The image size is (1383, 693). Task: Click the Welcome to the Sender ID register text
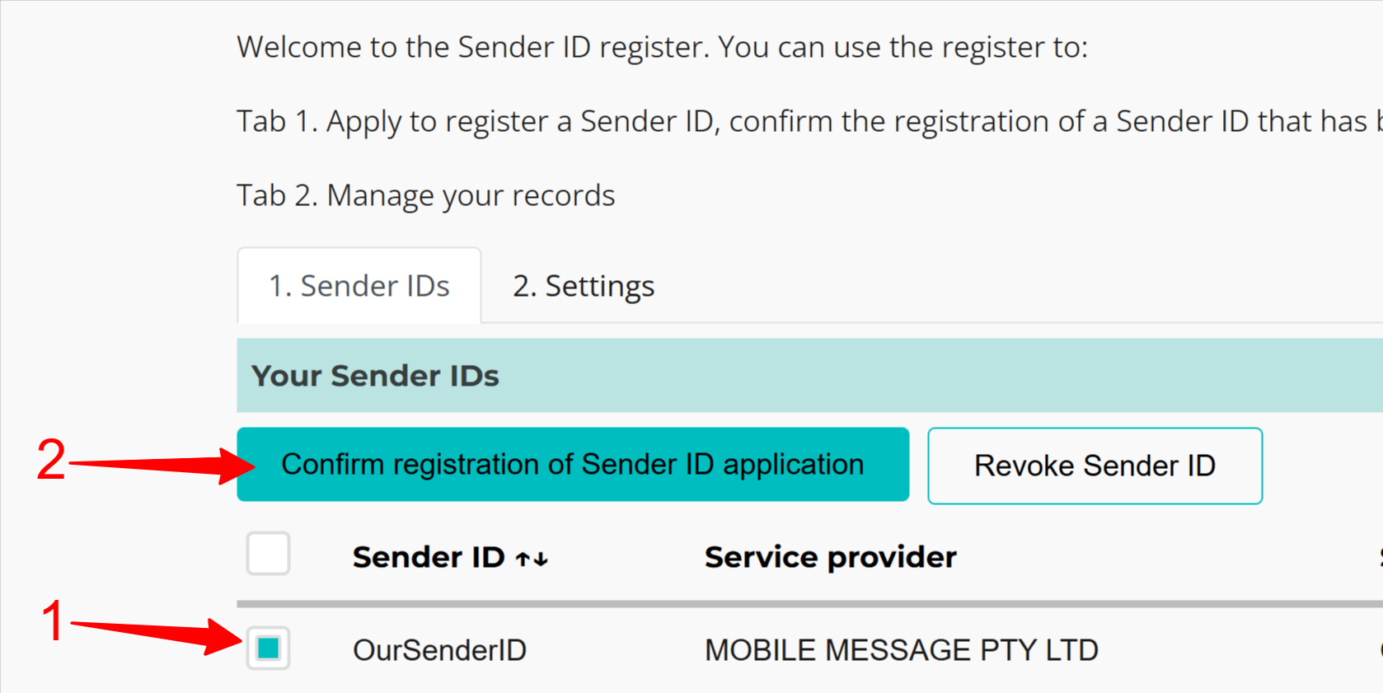pyautogui.click(x=662, y=47)
